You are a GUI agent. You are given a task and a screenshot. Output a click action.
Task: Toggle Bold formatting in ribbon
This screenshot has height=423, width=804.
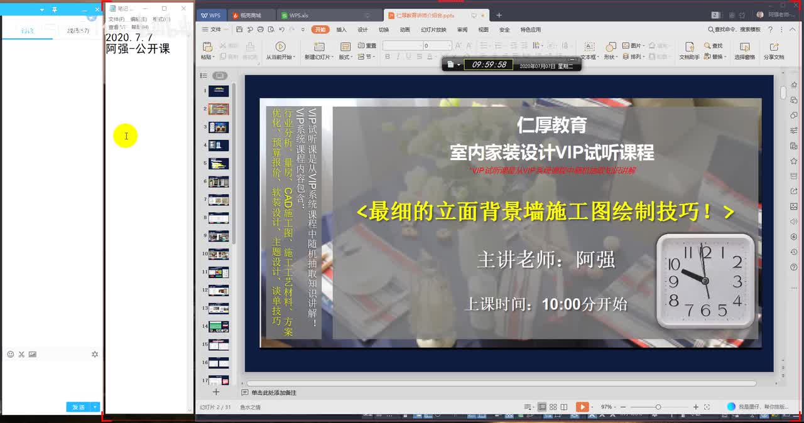388,56
